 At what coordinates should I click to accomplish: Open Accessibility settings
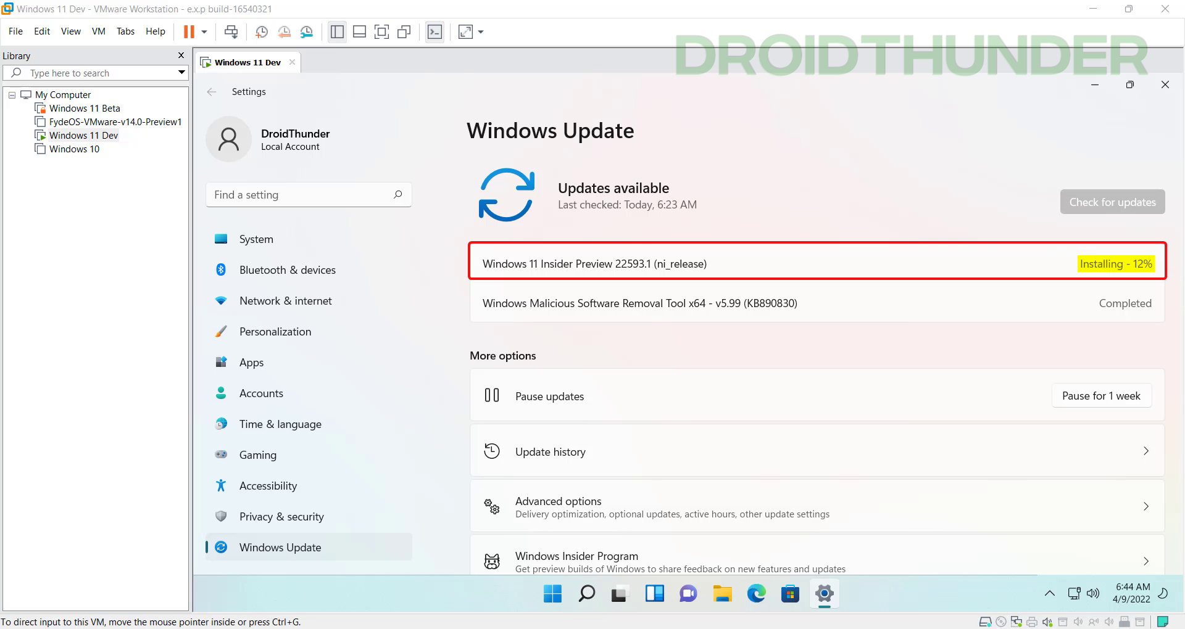pyautogui.click(x=309, y=486)
